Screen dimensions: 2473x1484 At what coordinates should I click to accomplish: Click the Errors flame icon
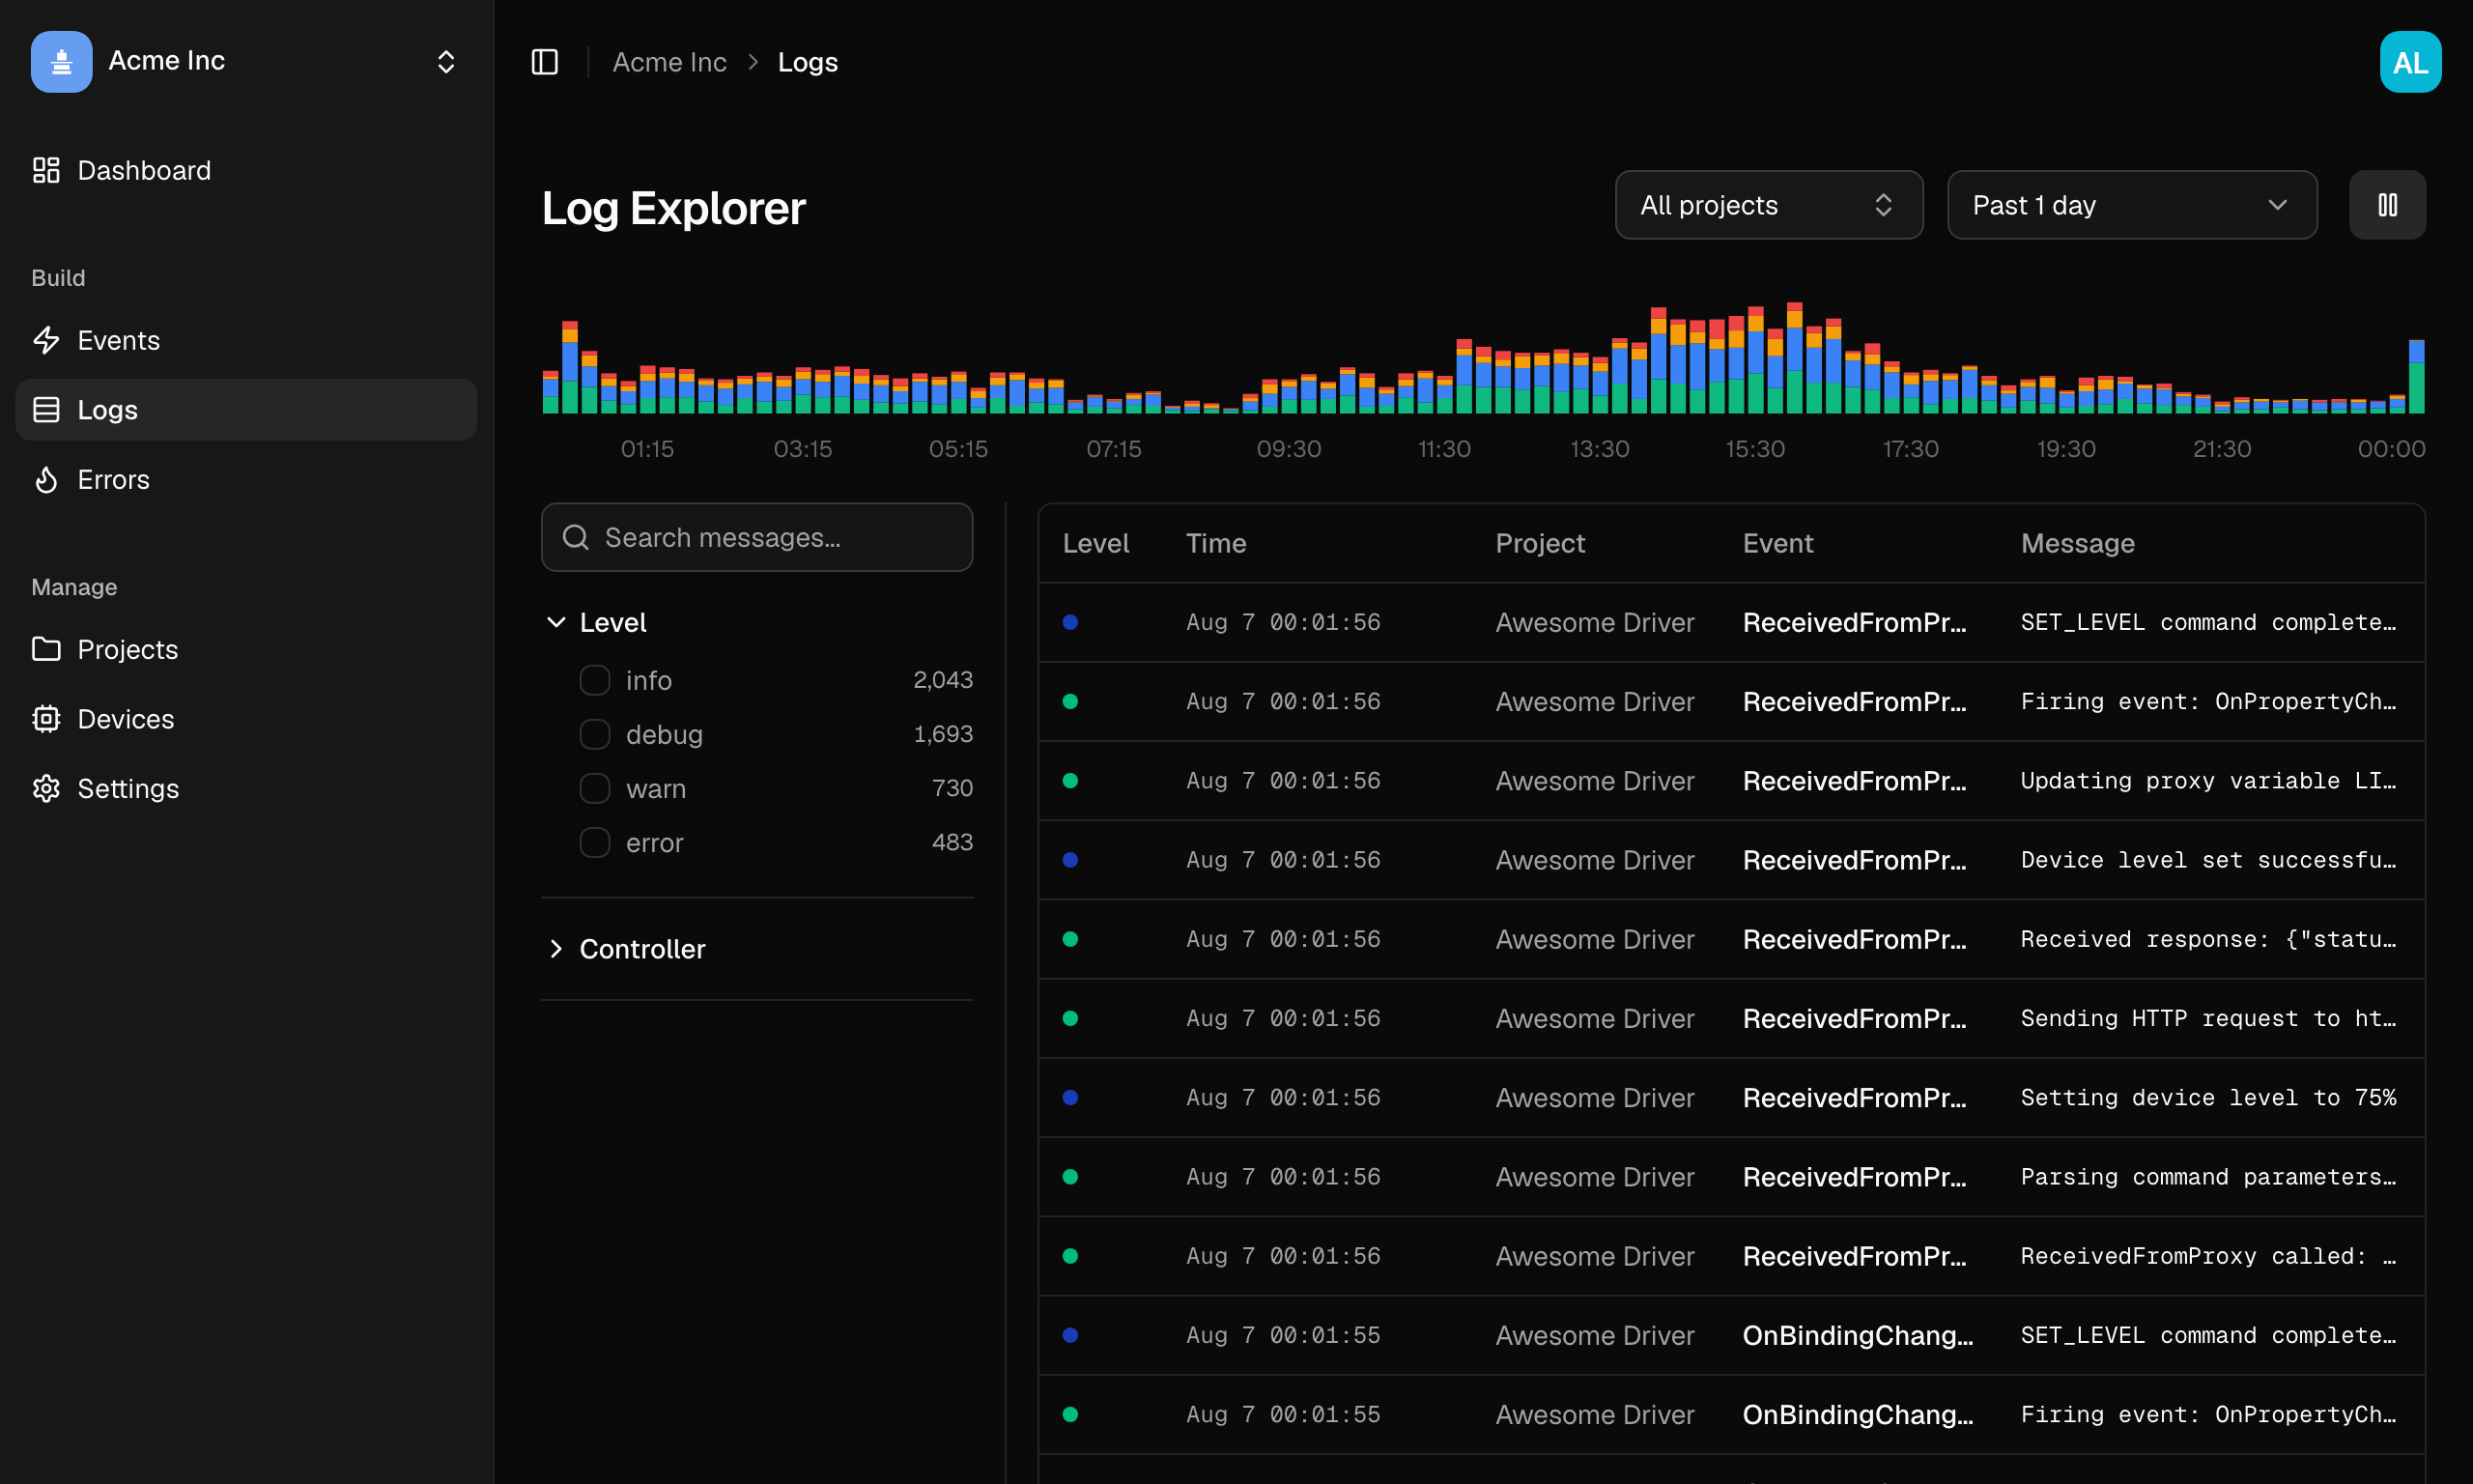pos(46,479)
